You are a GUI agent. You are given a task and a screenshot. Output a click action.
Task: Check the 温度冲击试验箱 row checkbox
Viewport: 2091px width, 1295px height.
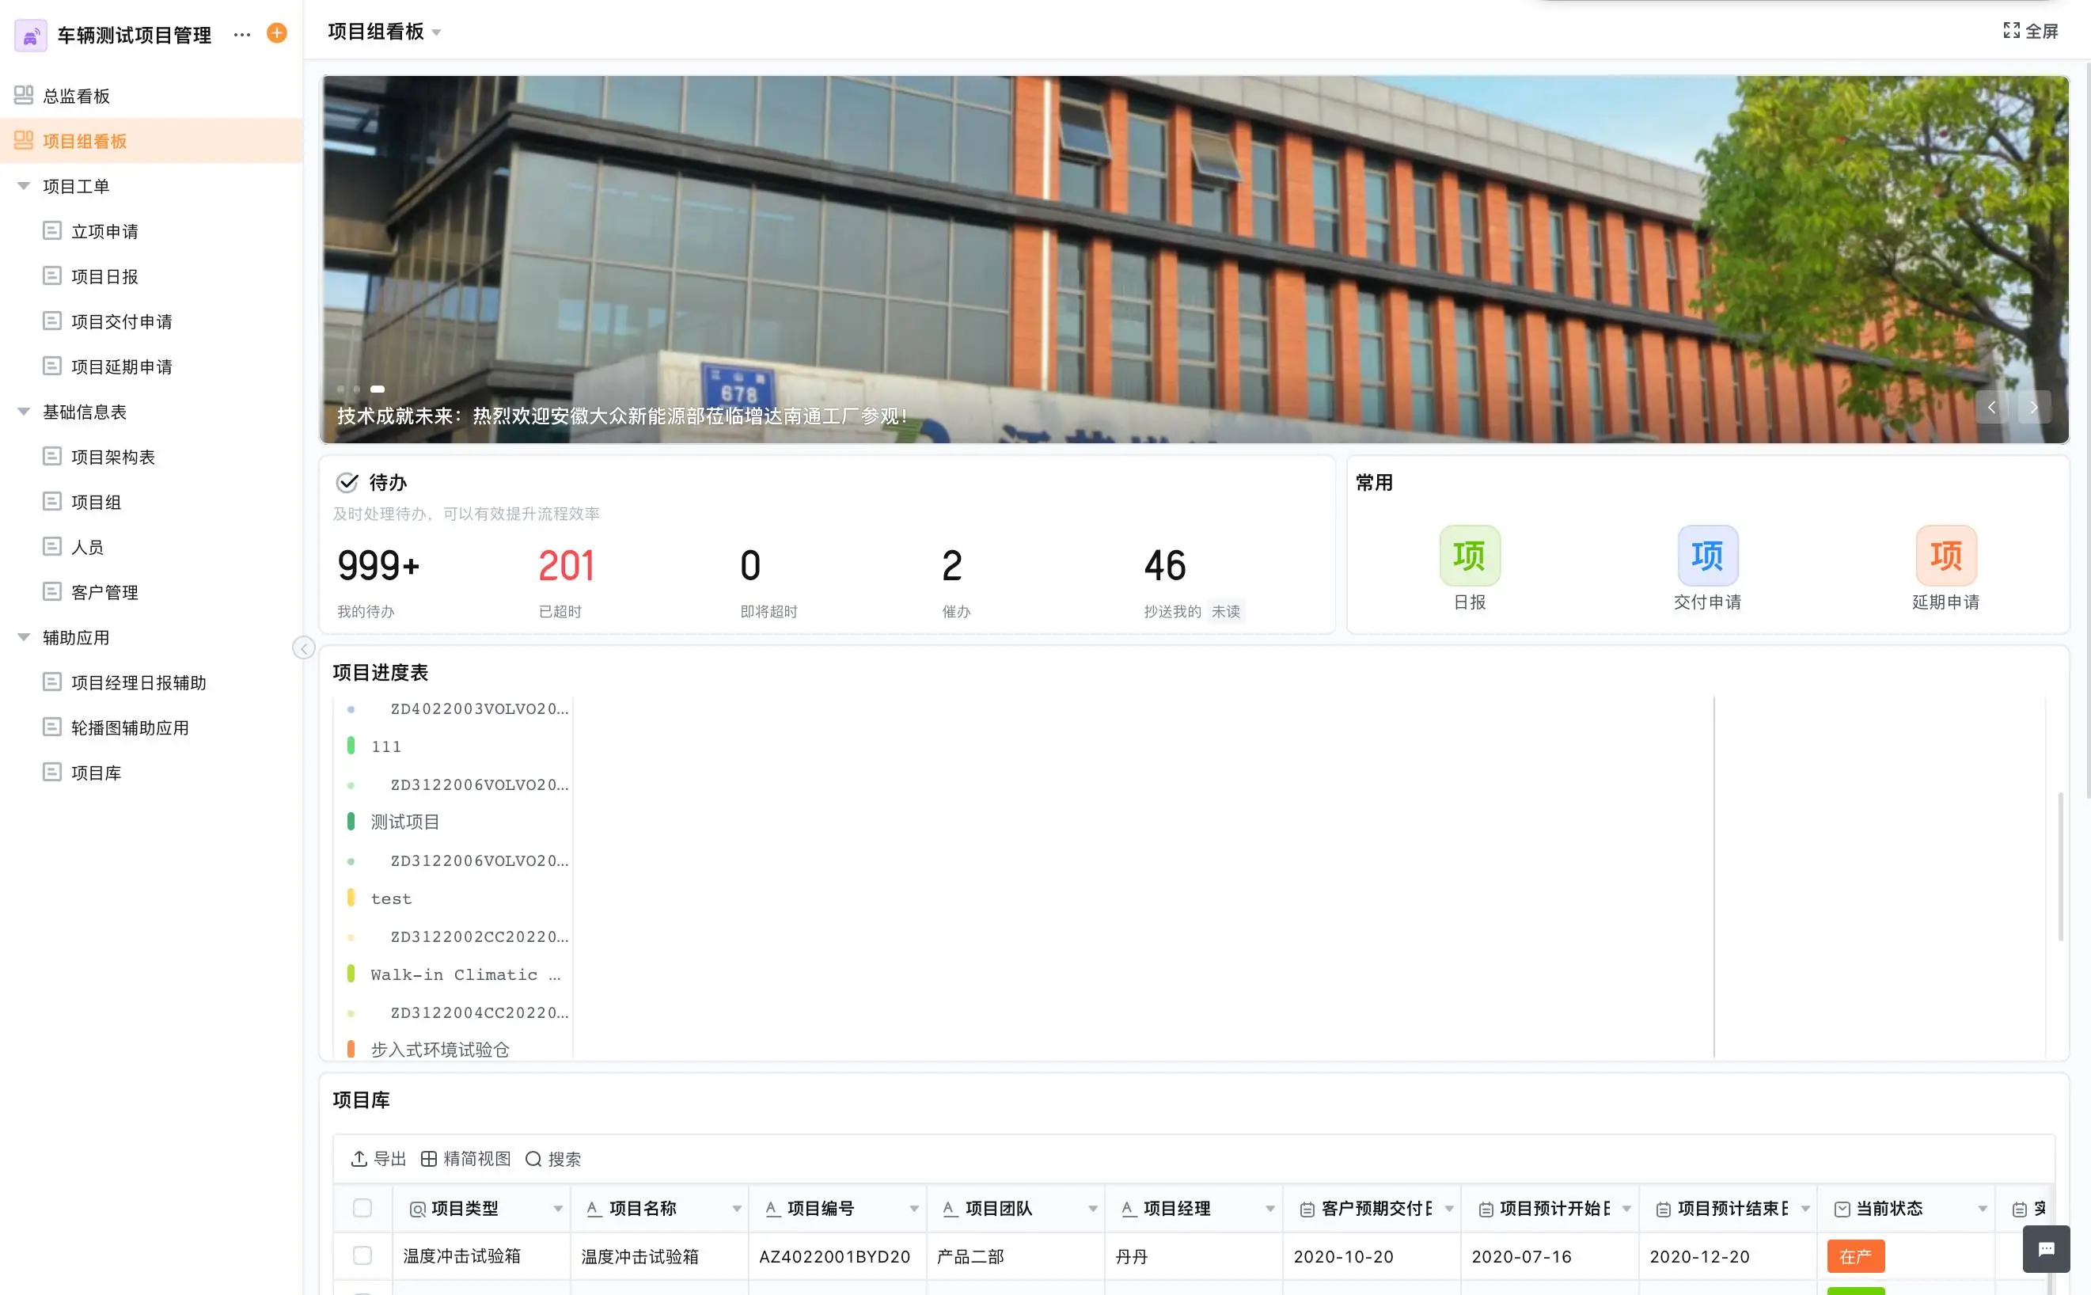362,1255
